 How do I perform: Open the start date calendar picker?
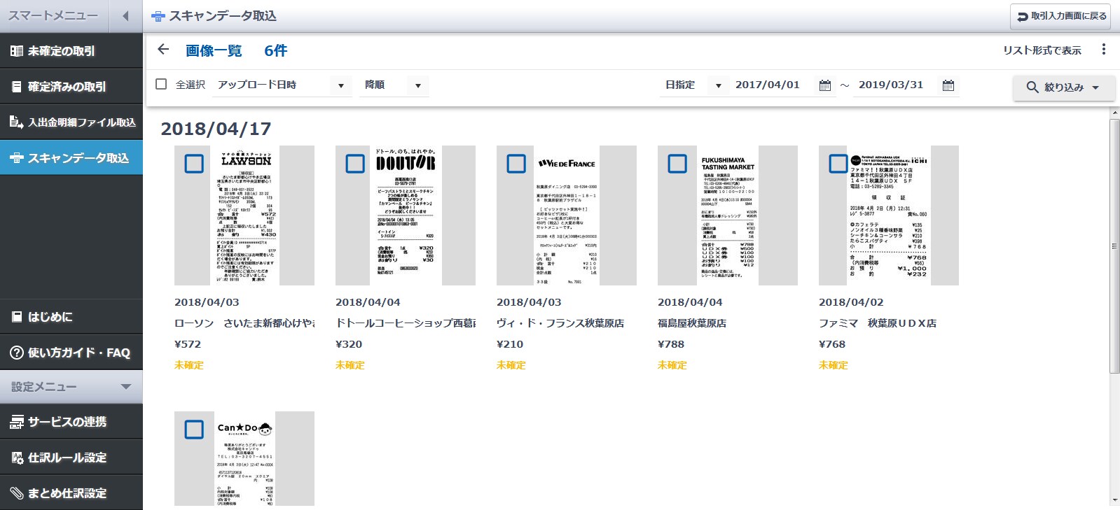click(x=824, y=85)
